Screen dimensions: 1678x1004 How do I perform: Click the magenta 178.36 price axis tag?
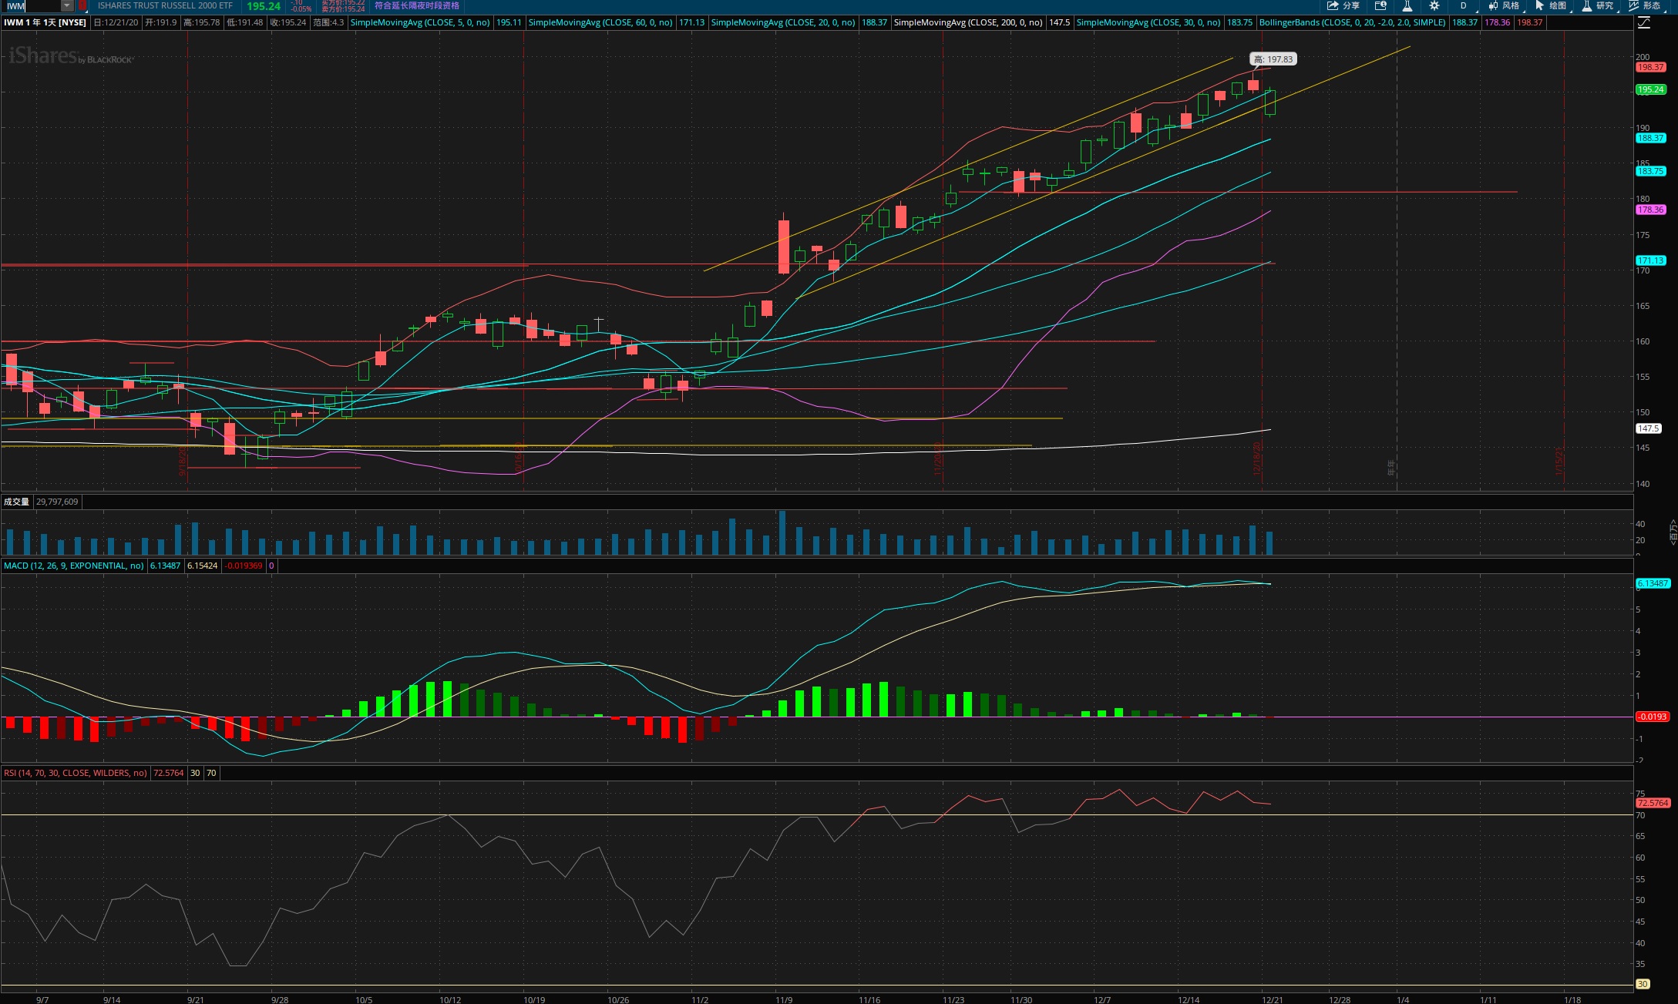point(1651,210)
